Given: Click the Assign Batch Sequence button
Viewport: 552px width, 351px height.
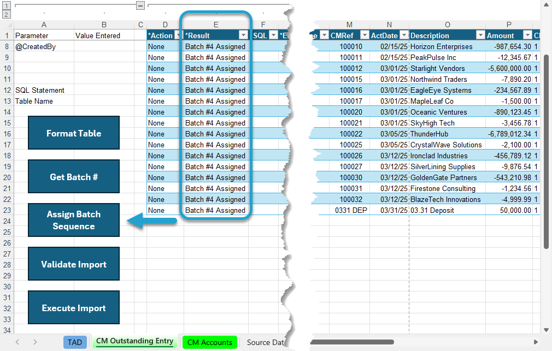Looking at the screenshot, I should click(74, 220).
